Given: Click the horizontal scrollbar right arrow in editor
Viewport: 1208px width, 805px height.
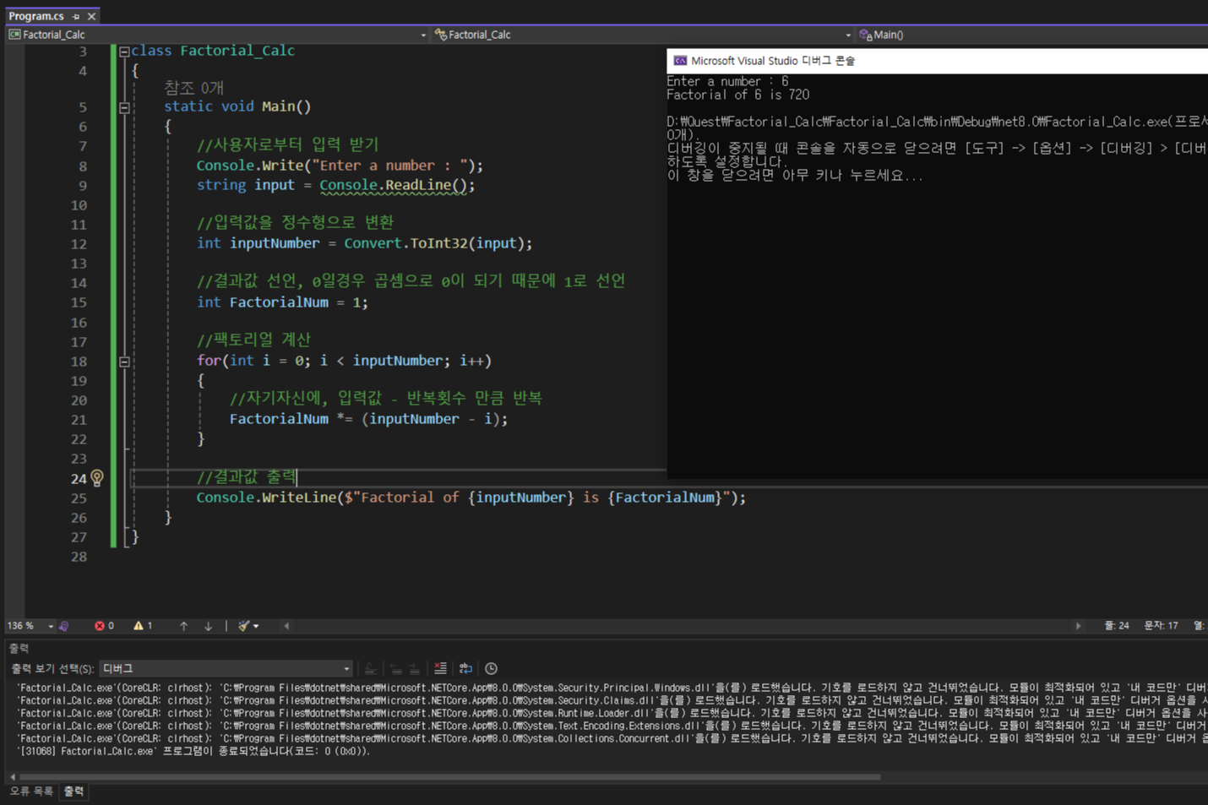Looking at the screenshot, I should [x=1078, y=626].
